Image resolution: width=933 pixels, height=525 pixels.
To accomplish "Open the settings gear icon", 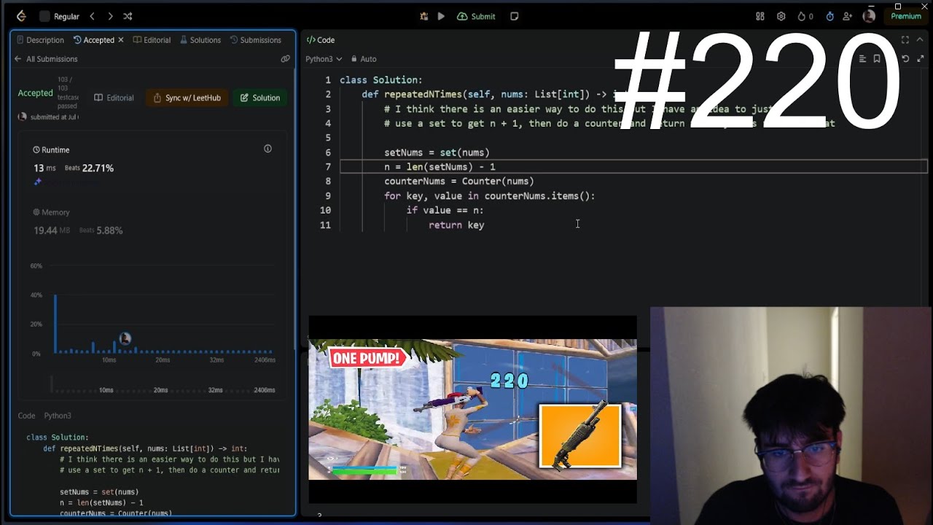I will click(781, 16).
